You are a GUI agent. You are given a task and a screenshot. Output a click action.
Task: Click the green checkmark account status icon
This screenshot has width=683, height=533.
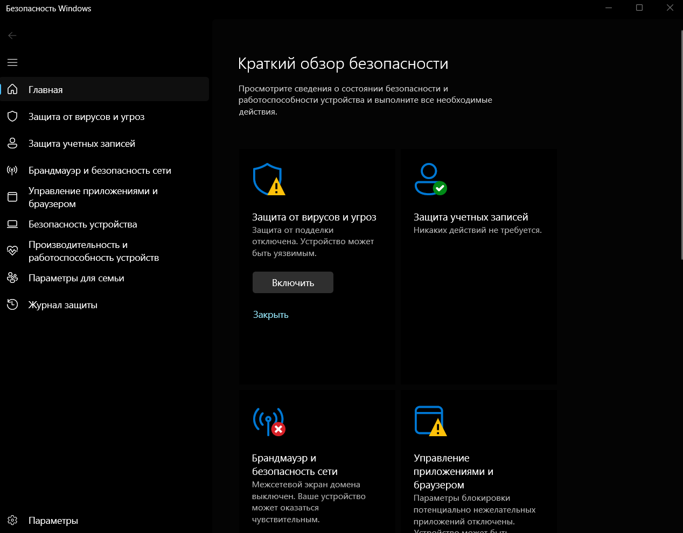[x=440, y=188]
